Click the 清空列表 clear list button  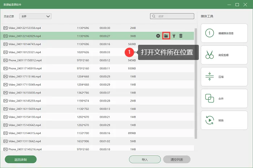(177, 159)
